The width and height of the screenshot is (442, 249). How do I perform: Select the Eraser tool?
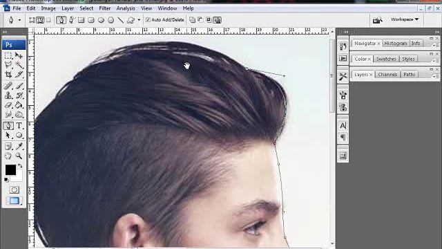click(8, 105)
